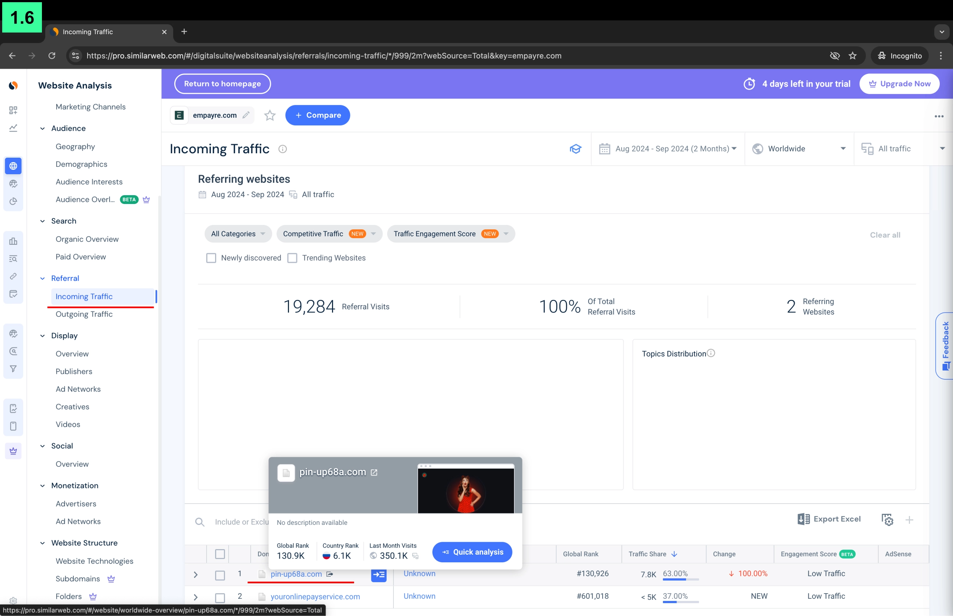This screenshot has width=953, height=616.
Task: Open the filter funnel icon in sidebar
Action: tap(13, 369)
